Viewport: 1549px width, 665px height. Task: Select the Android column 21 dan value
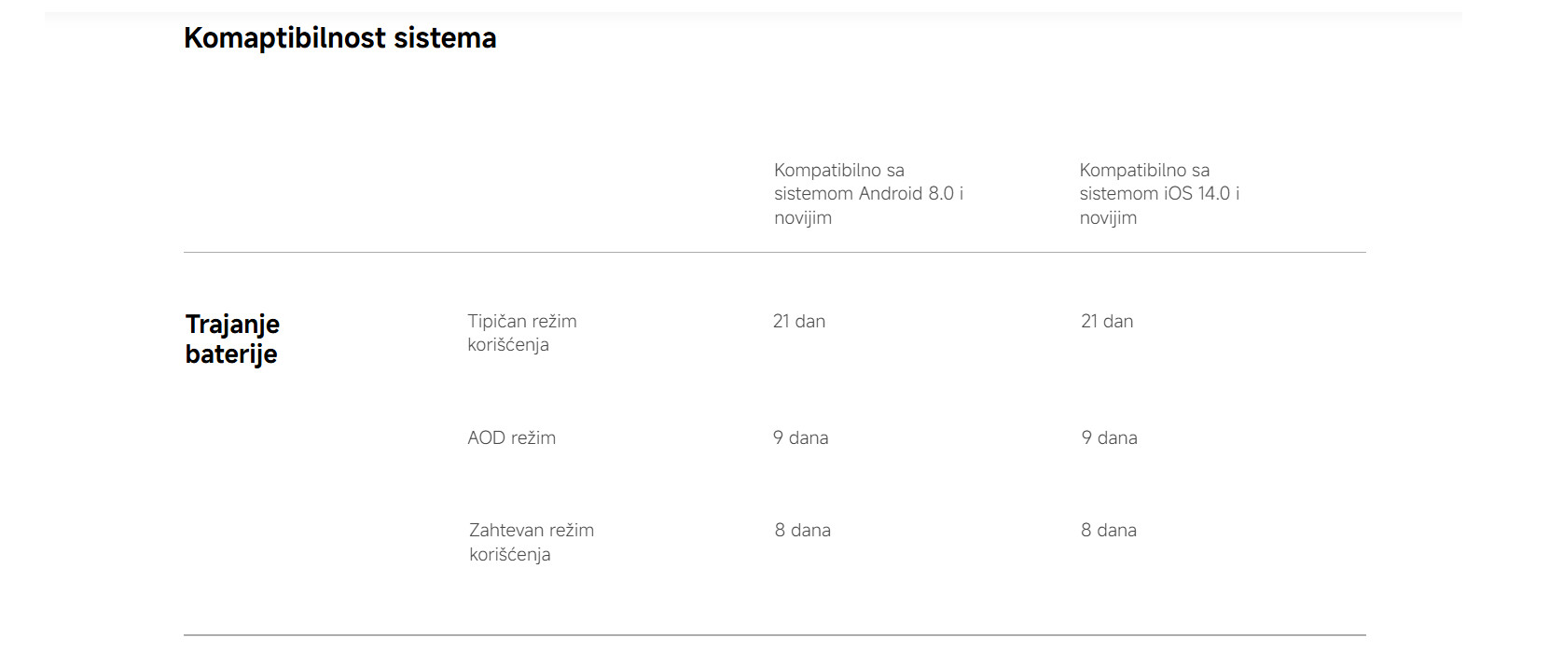click(799, 321)
